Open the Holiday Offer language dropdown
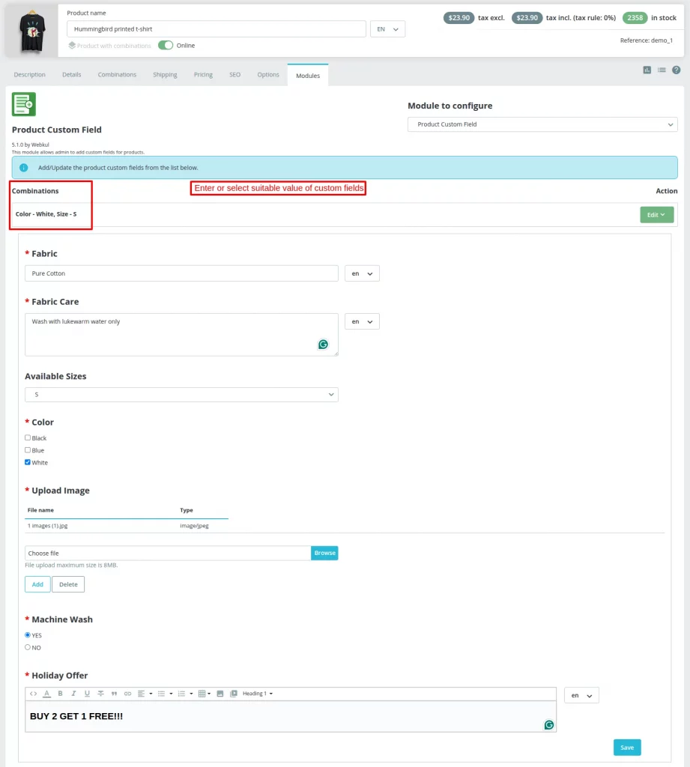This screenshot has width=690, height=767. [581, 695]
